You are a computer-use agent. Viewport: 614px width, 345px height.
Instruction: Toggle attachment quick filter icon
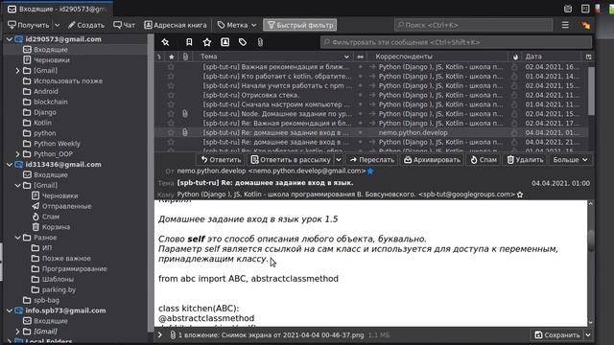point(260,42)
